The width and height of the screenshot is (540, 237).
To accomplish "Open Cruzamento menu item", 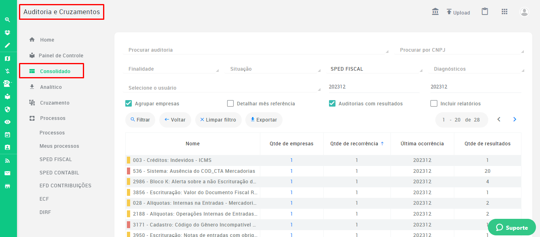I will (x=50, y=103).
